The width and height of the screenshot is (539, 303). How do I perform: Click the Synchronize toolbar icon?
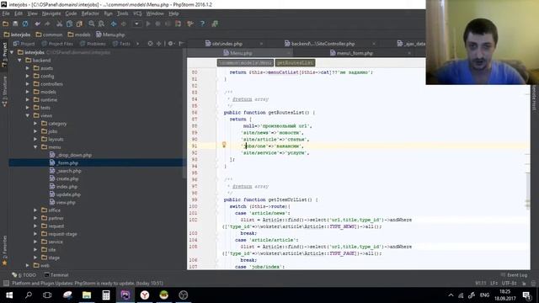[x=25, y=24]
